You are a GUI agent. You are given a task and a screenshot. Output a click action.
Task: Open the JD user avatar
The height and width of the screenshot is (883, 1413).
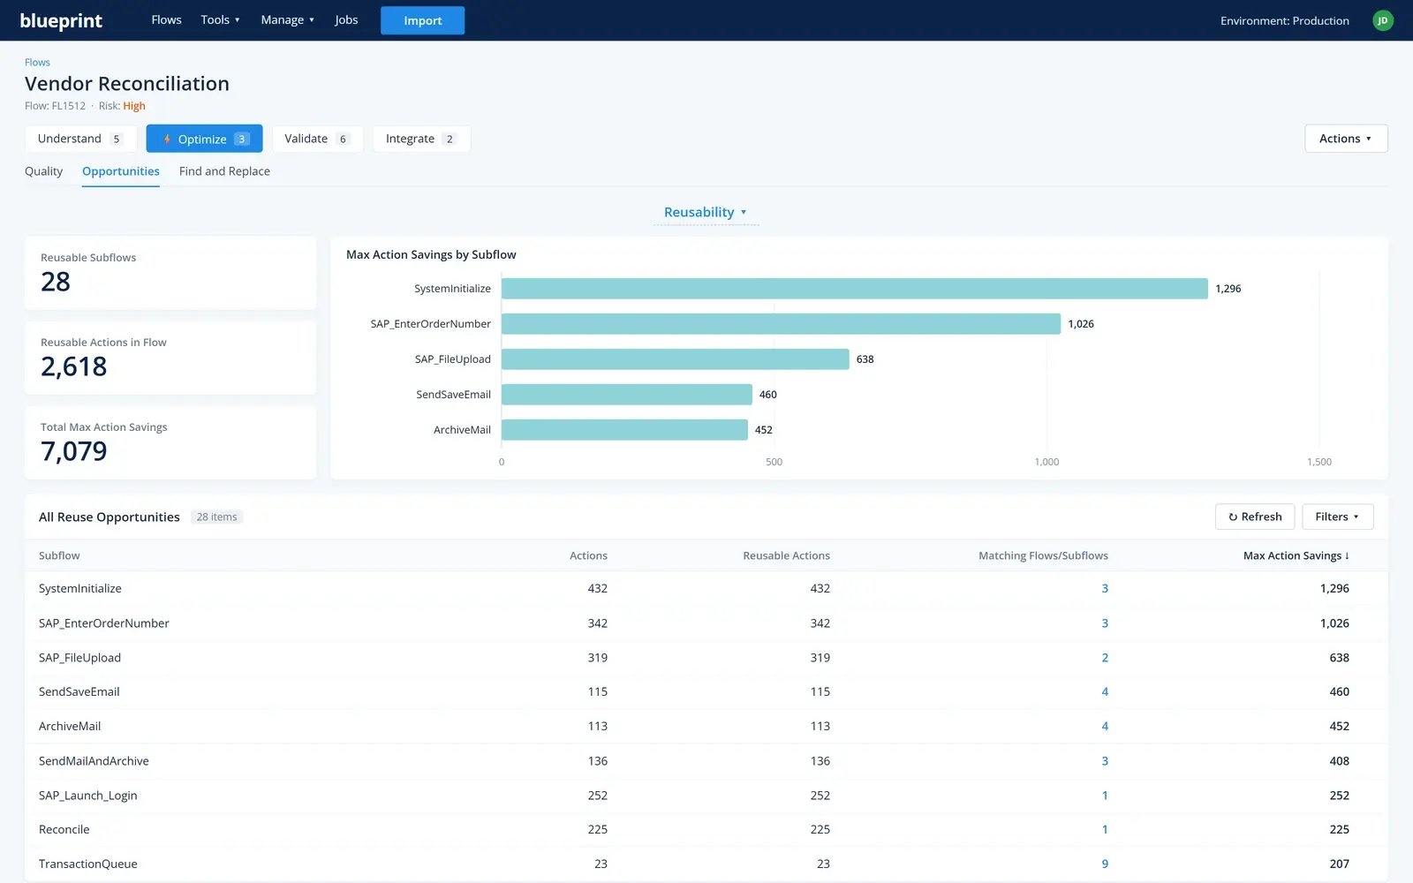(x=1383, y=20)
